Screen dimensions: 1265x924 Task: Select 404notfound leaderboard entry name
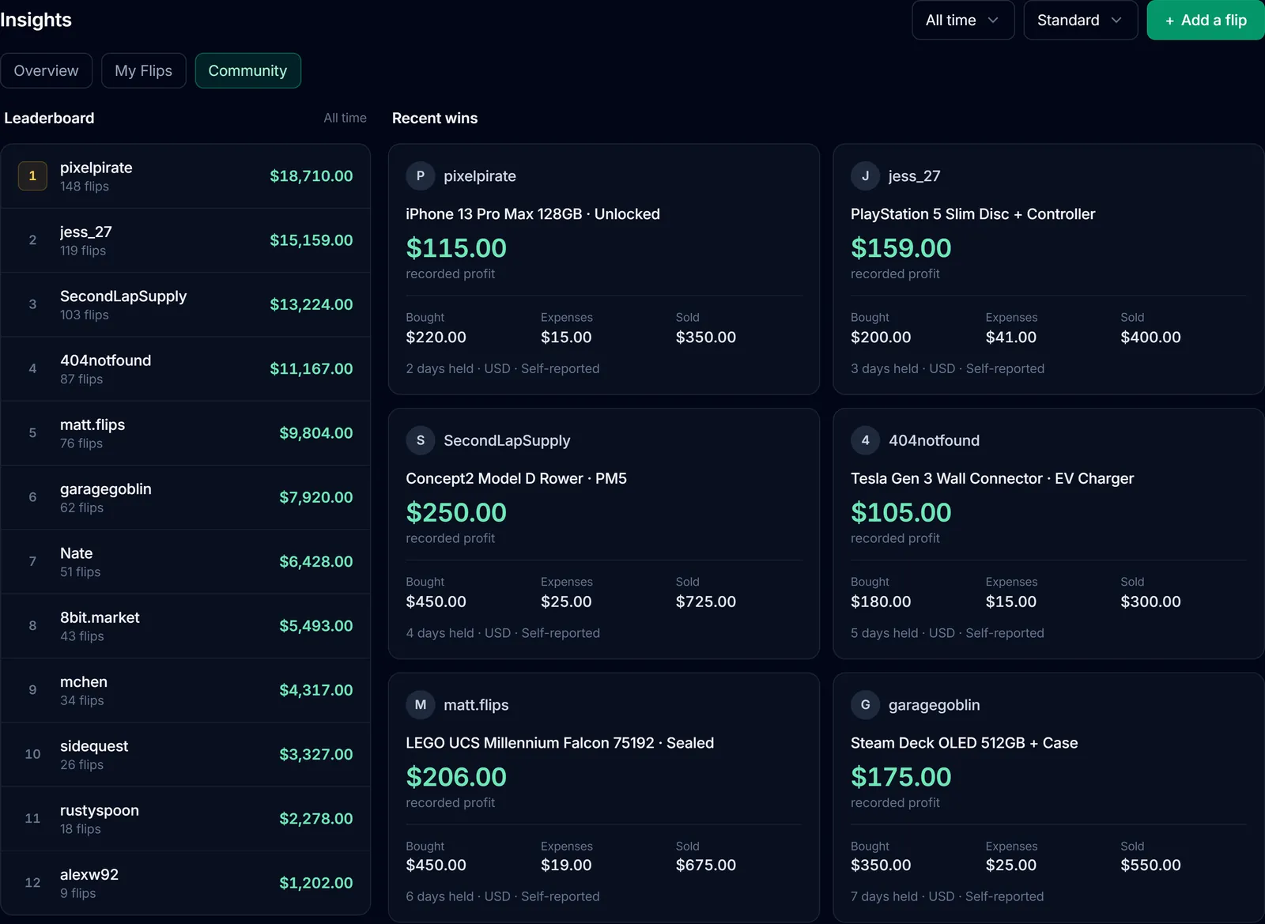106,360
